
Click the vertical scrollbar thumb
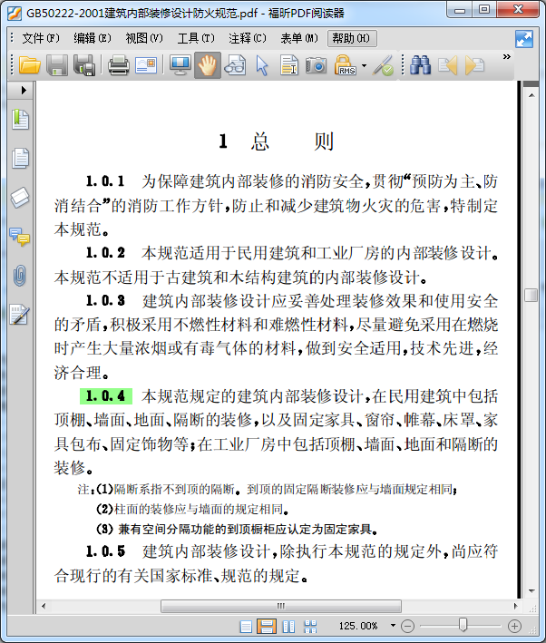[x=531, y=296]
